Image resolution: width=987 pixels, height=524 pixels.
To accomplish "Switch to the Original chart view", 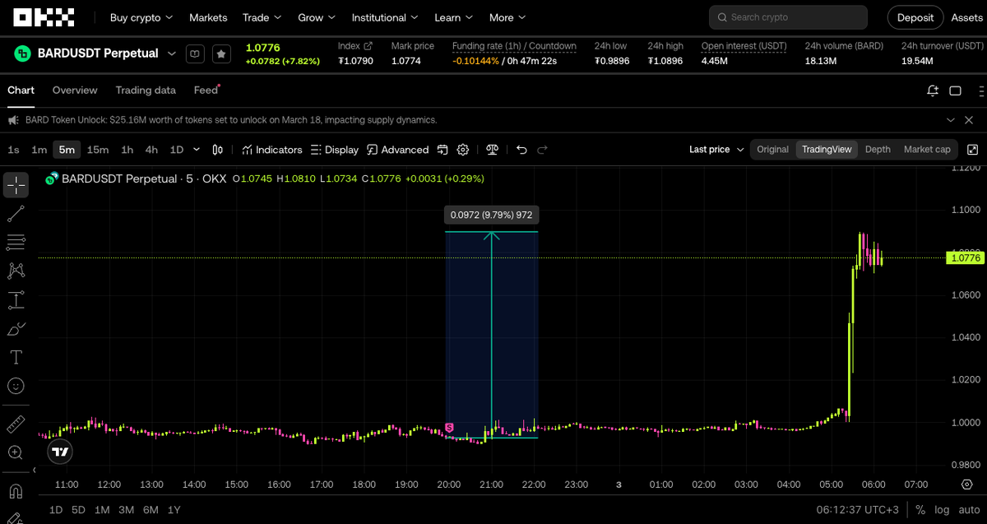I will coord(772,150).
